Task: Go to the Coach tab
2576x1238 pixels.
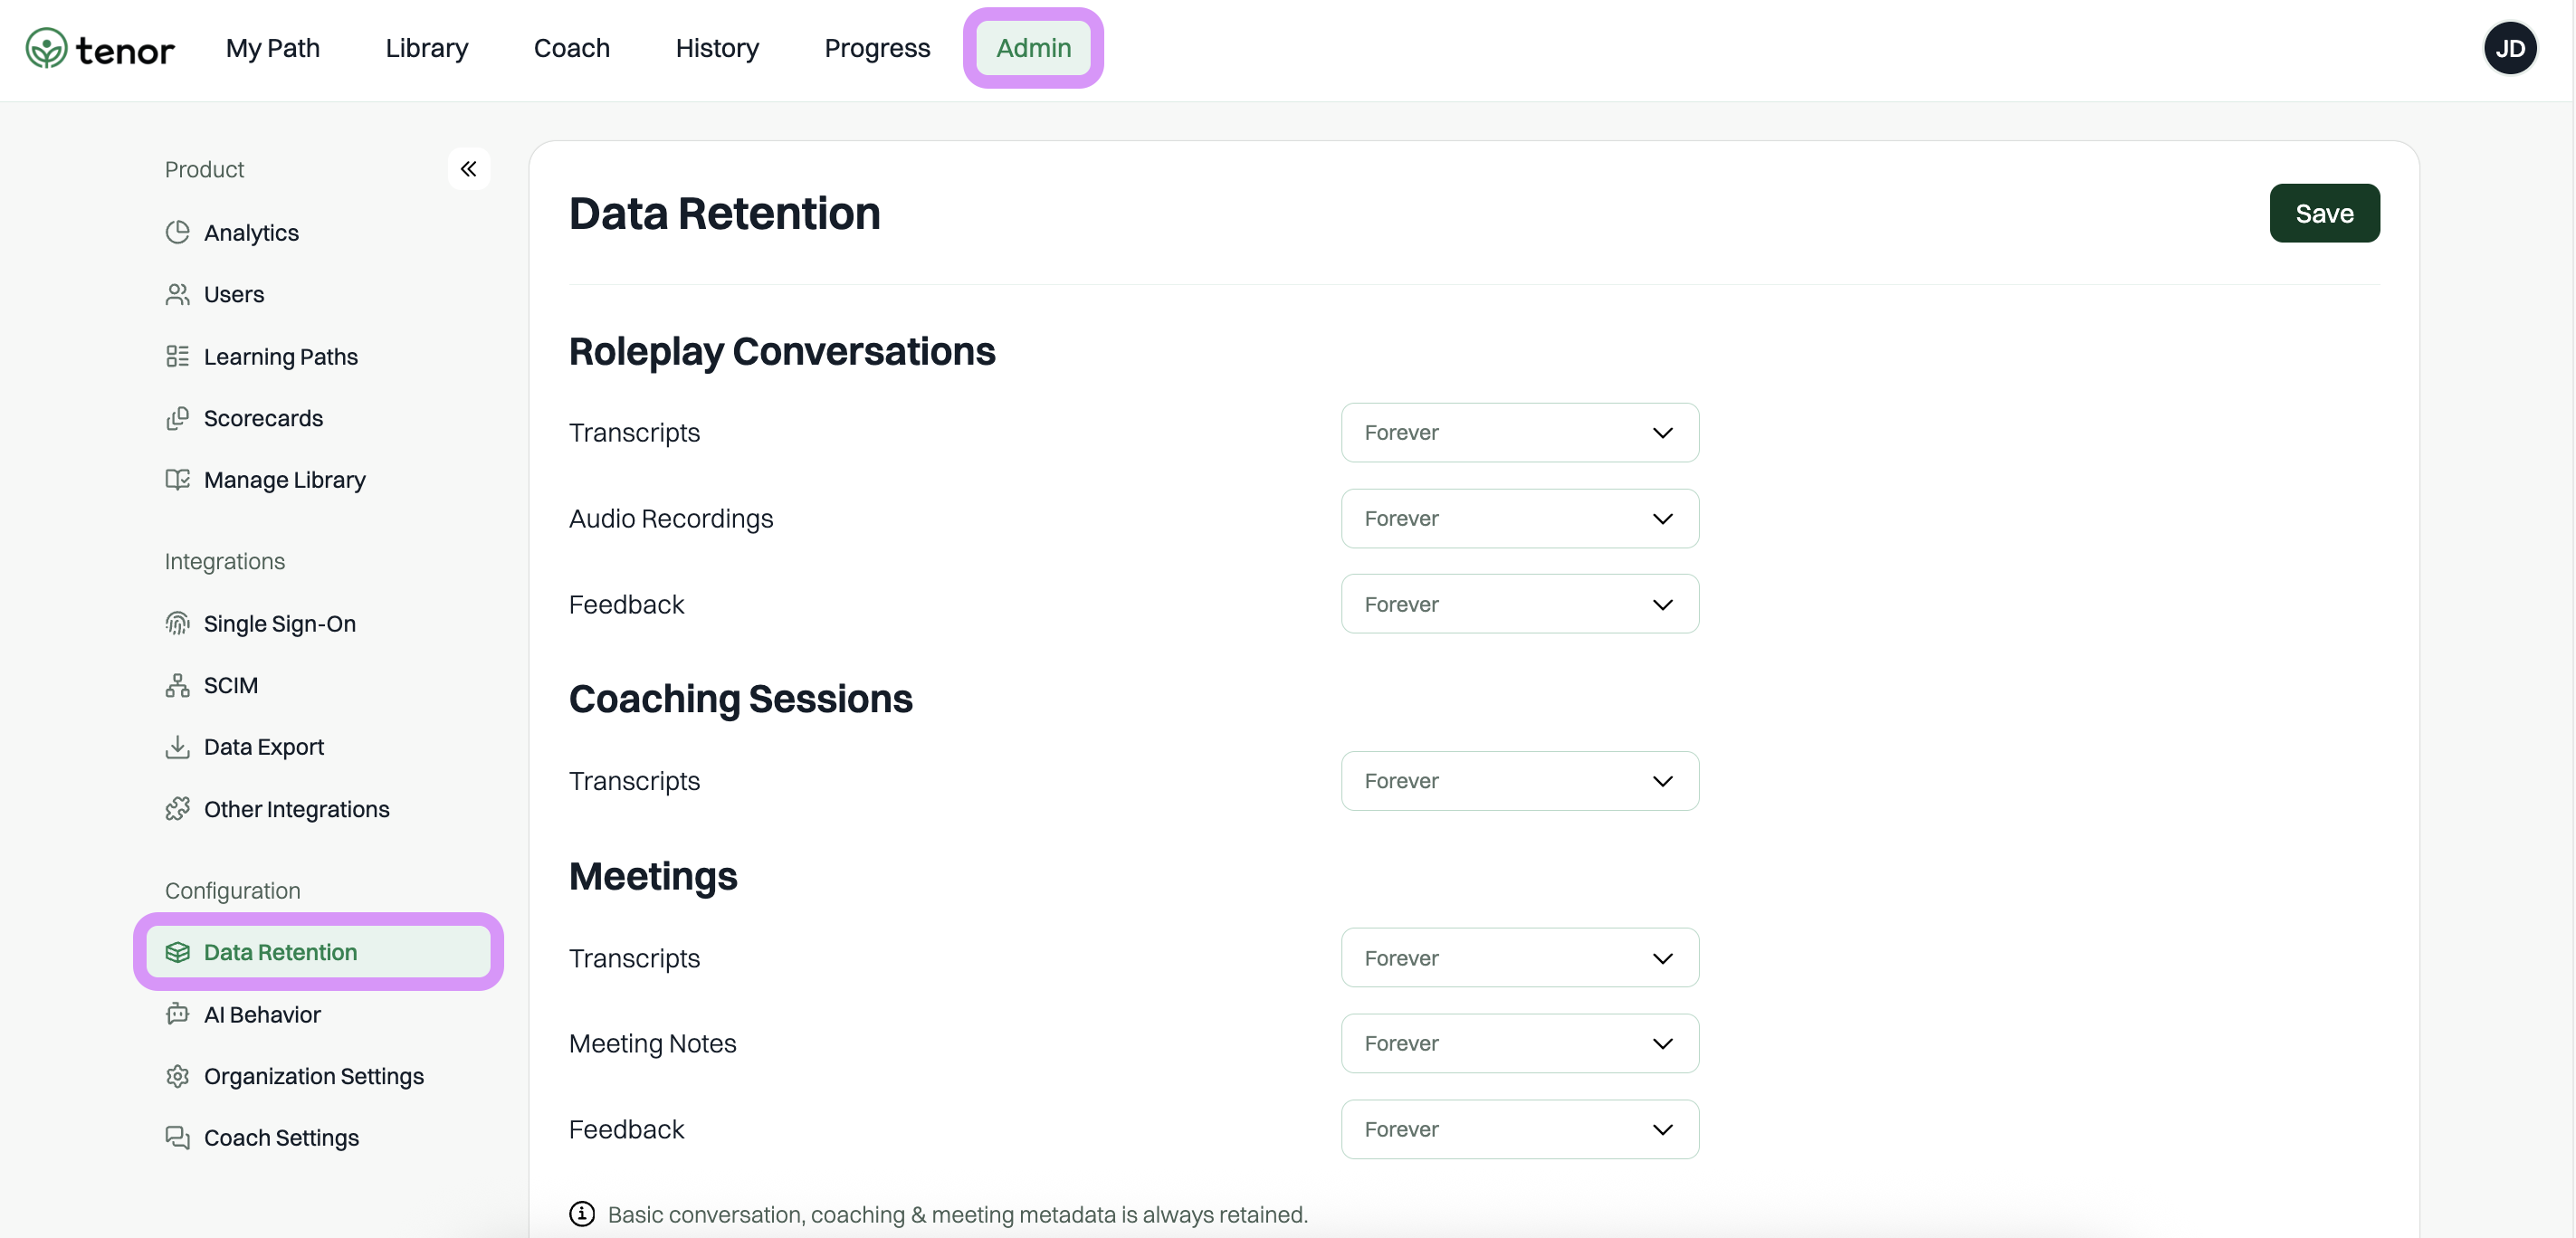Action: (571, 48)
